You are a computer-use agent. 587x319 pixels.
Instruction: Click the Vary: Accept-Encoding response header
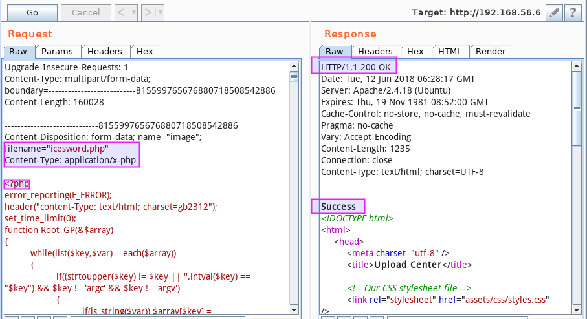(366, 137)
